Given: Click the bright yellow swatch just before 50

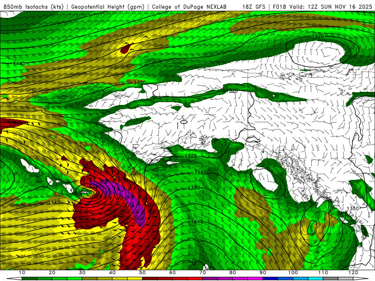Looking at the screenshot, I should 135,279.
